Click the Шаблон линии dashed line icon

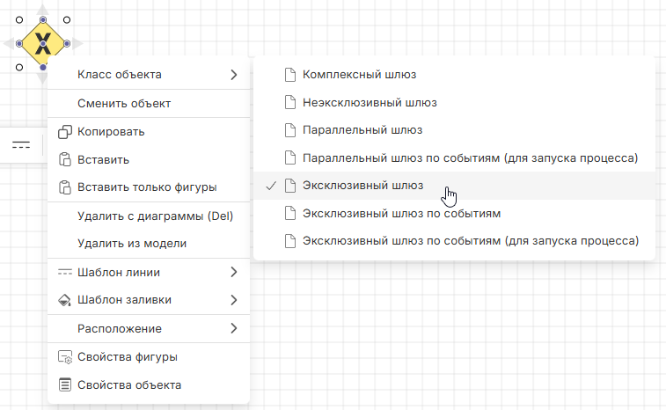click(x=64, y=272)
